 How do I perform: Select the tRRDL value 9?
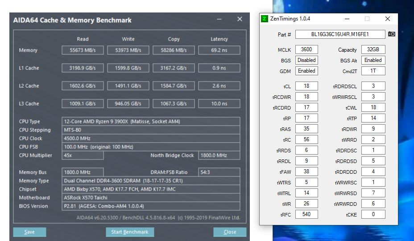coord(306,161)
